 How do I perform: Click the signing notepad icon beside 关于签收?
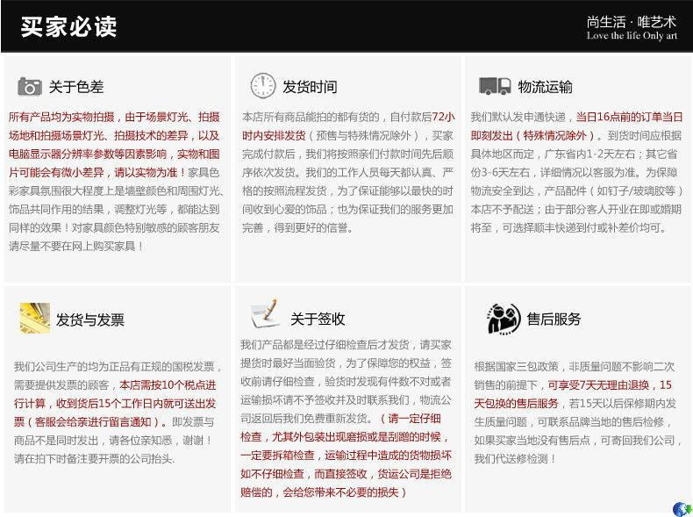tap(264, 313)
